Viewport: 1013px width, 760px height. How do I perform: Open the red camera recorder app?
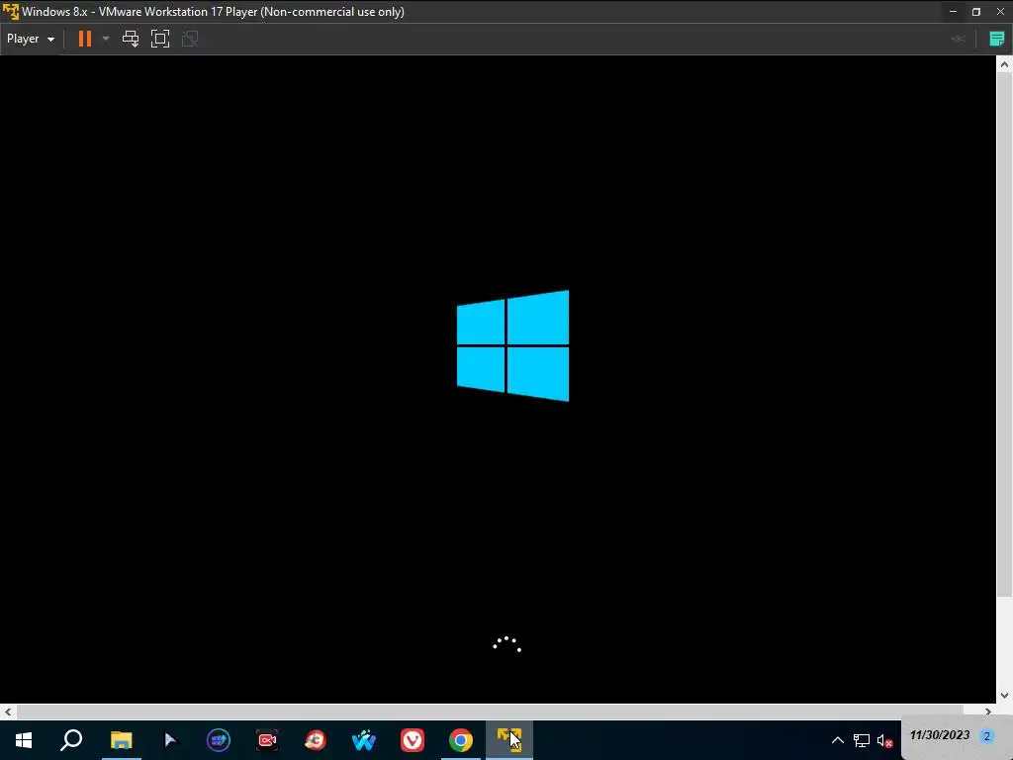pos(267,740)
